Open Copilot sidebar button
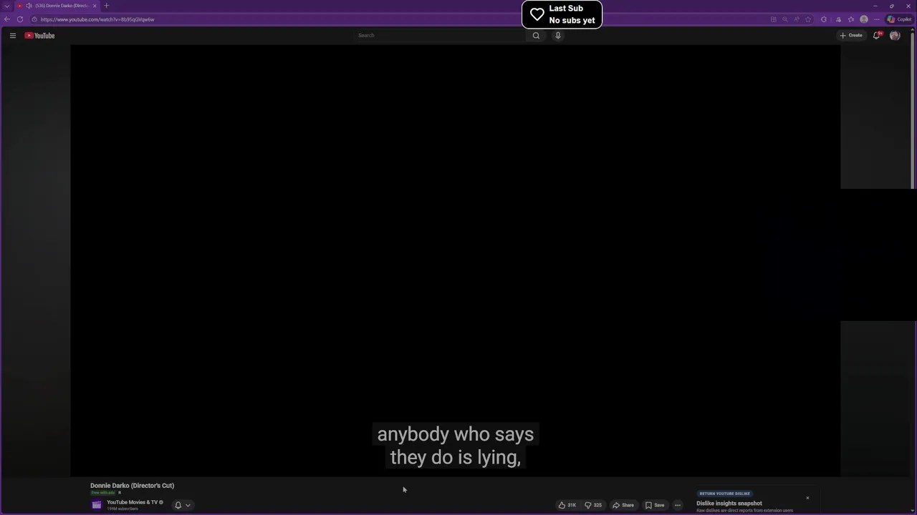Screen dimensions: 917x515 click(900, 19)
